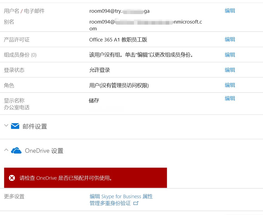Click the 允许登录 status text
The height and width of the screenshot is (215, 263).
point(100,70)
